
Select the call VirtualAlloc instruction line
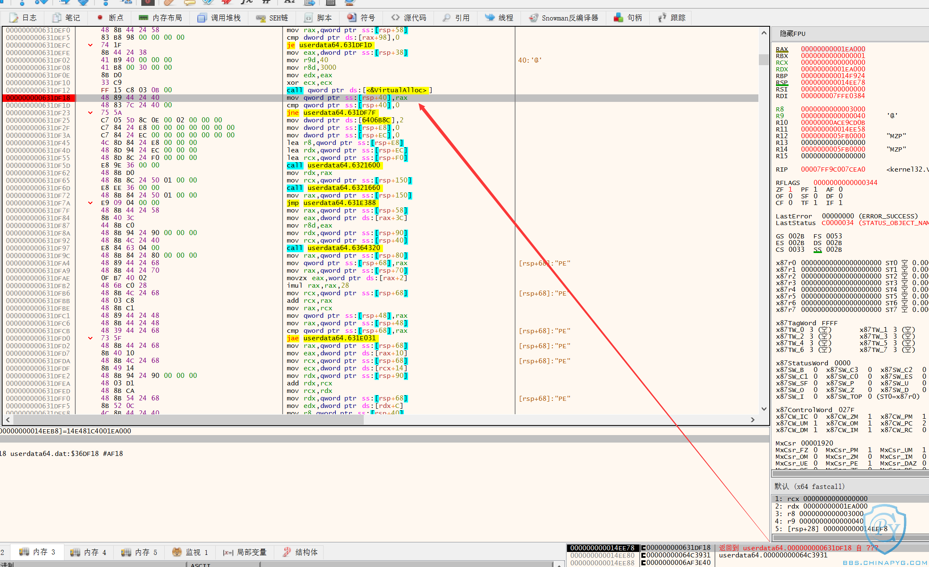(x=360, y=90)
